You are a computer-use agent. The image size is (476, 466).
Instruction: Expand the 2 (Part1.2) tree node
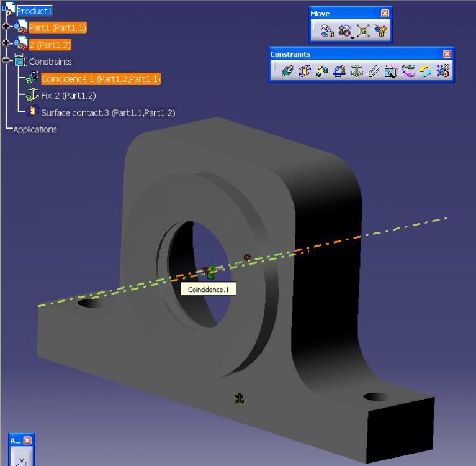click(6, 43)
